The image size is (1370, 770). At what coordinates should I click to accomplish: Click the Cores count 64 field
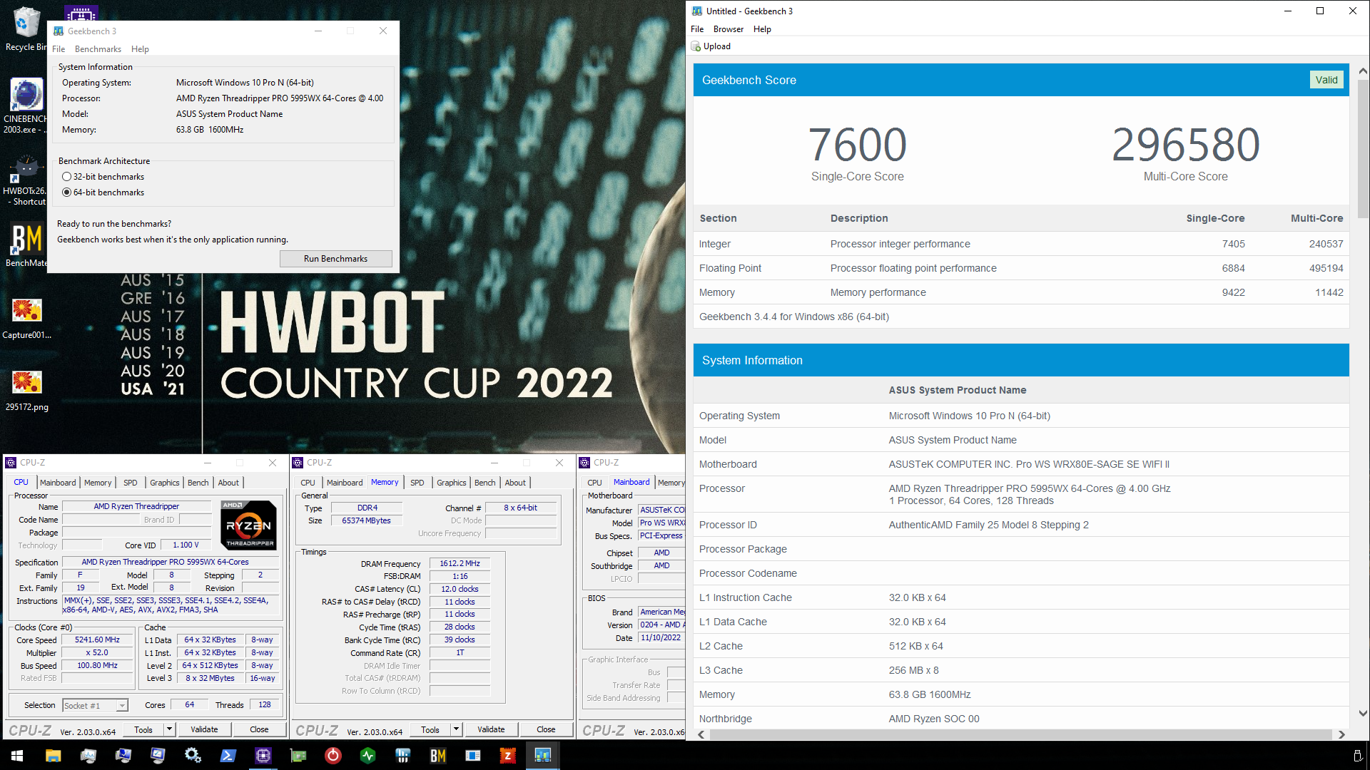[x=189, y=704]
